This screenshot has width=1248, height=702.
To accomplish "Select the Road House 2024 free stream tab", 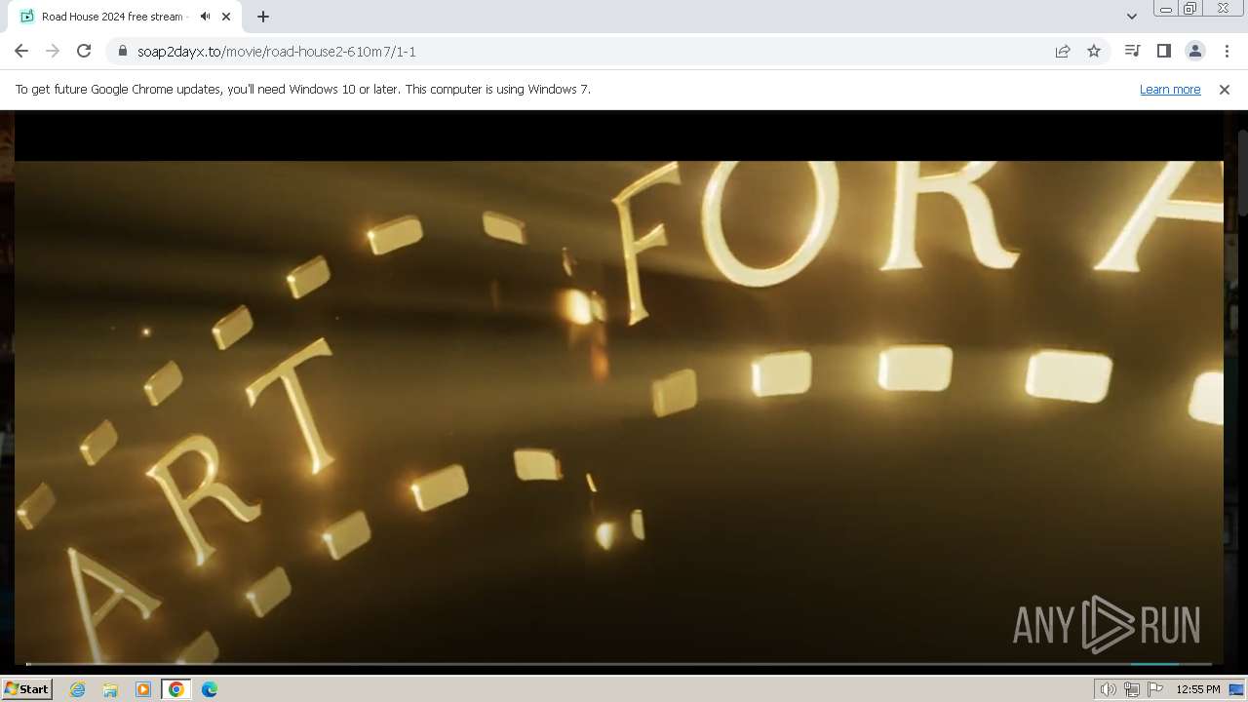I will (x=112, y=17).
